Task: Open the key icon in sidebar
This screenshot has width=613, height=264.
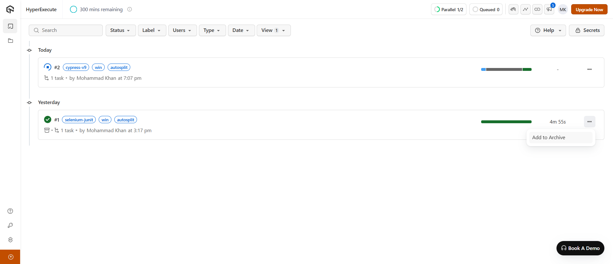Action: (x=10, y=225)
